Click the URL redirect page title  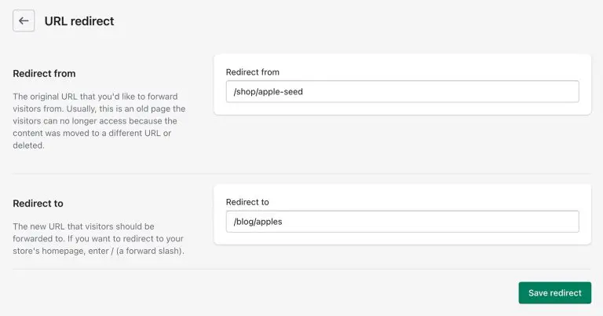click(79, 21)
